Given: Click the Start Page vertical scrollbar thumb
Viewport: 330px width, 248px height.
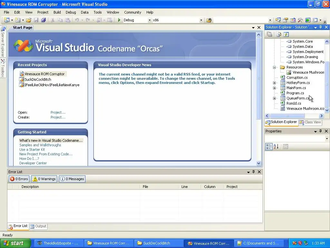Looking at the screenshot, I should pyautogui.click(x=259, y=78).
